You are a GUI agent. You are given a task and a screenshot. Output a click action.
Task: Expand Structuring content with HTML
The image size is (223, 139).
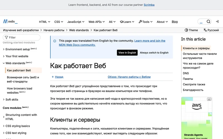point(20,117)
